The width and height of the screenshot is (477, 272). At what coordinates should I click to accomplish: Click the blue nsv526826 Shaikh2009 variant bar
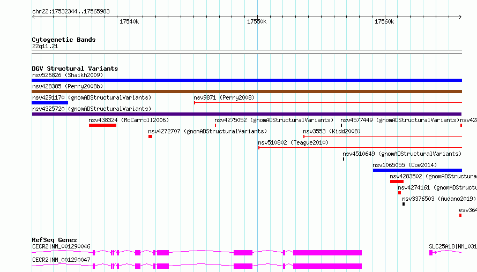pyautogui.click(x=247, y=80)
